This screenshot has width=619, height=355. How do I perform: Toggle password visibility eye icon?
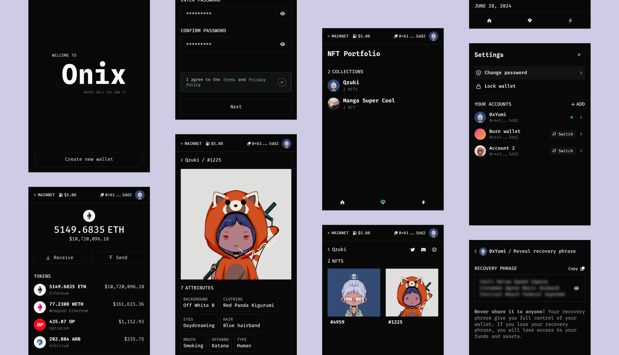282,14
